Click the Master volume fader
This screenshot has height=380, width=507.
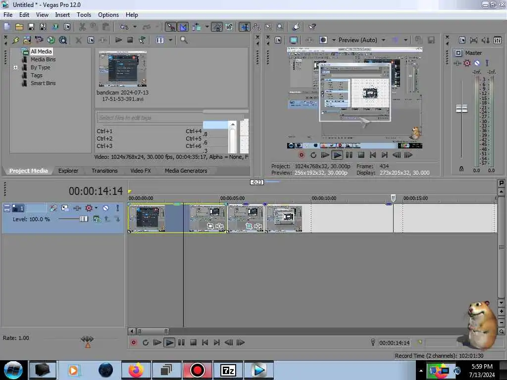click(461, 108)
